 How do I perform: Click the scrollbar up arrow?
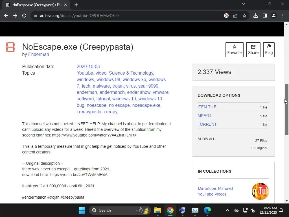click(x=286, y=24)
